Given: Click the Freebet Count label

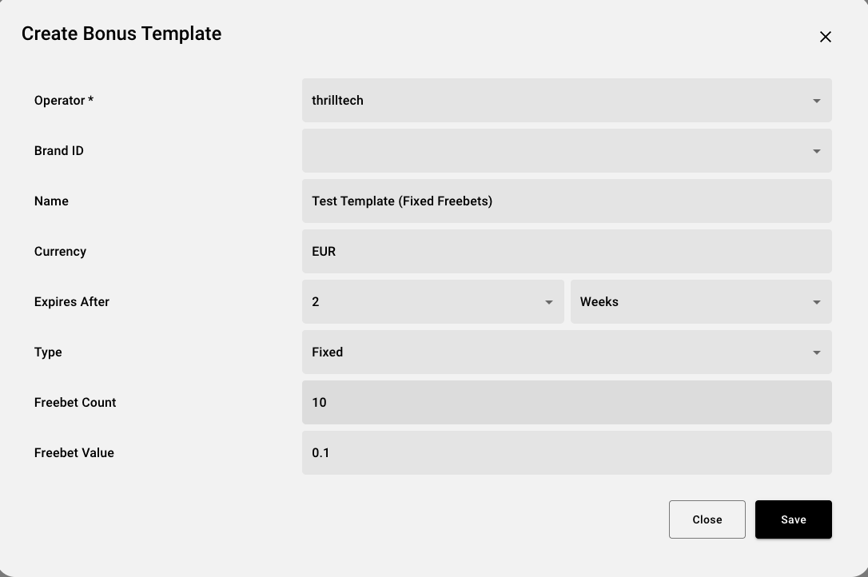Looking at the screenshot, I should pyautogui.click(x=75, y=403).
